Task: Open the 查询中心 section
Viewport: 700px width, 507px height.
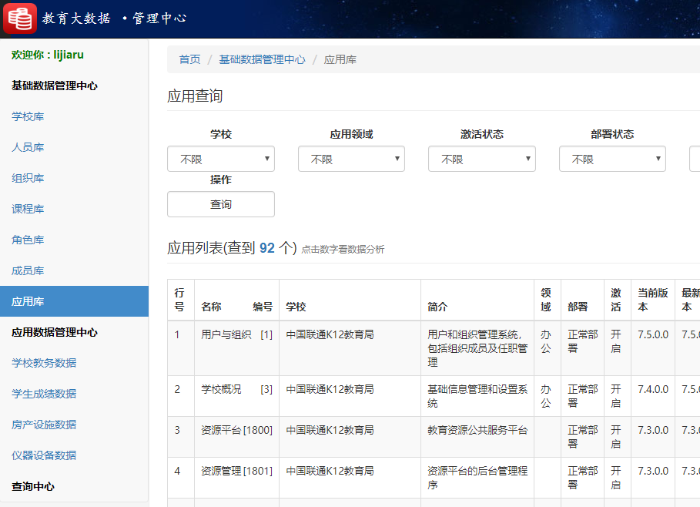Action: point(31,486)
